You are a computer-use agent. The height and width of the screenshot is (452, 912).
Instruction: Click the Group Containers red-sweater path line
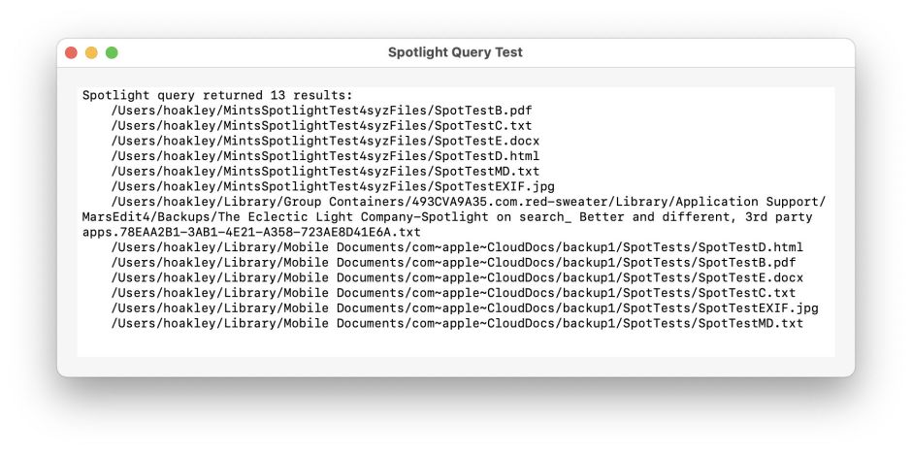468,202
